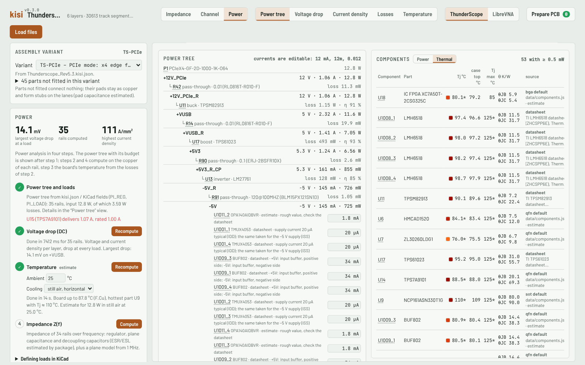
Task: Select the ThunderScope project tab
Action: tap(466, 14)
